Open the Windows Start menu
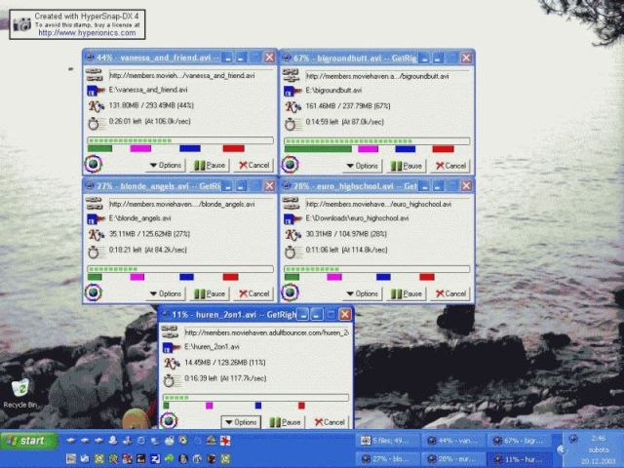This screenshot has width=624, height=468. (27, 441)
